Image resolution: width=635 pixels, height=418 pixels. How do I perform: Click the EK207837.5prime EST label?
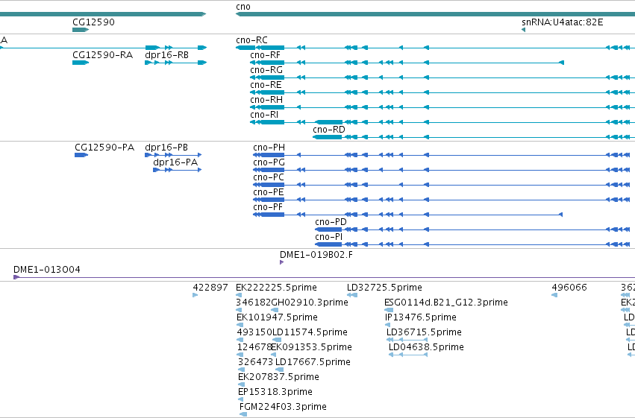point(278,378)
